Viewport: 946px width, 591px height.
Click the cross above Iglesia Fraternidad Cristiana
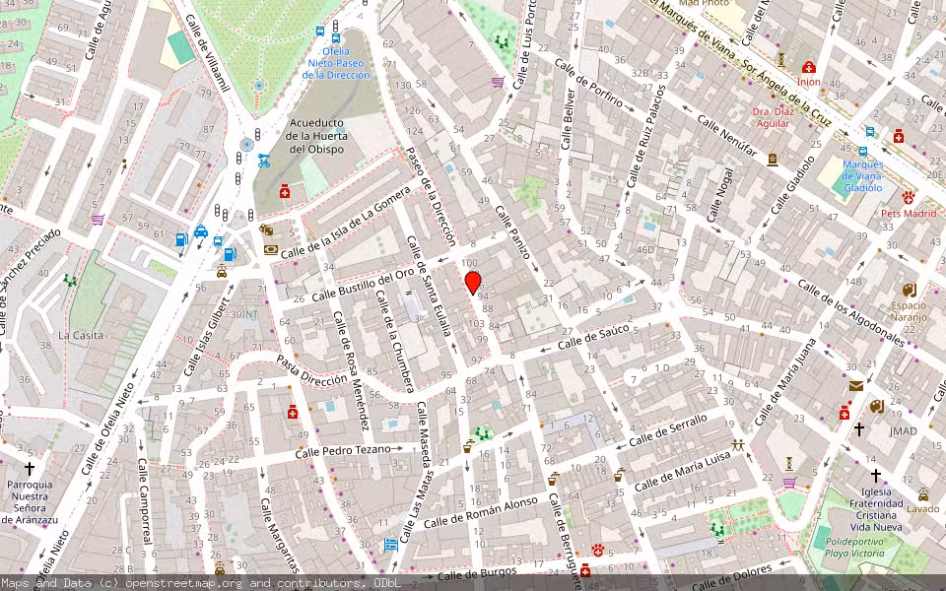875,476
